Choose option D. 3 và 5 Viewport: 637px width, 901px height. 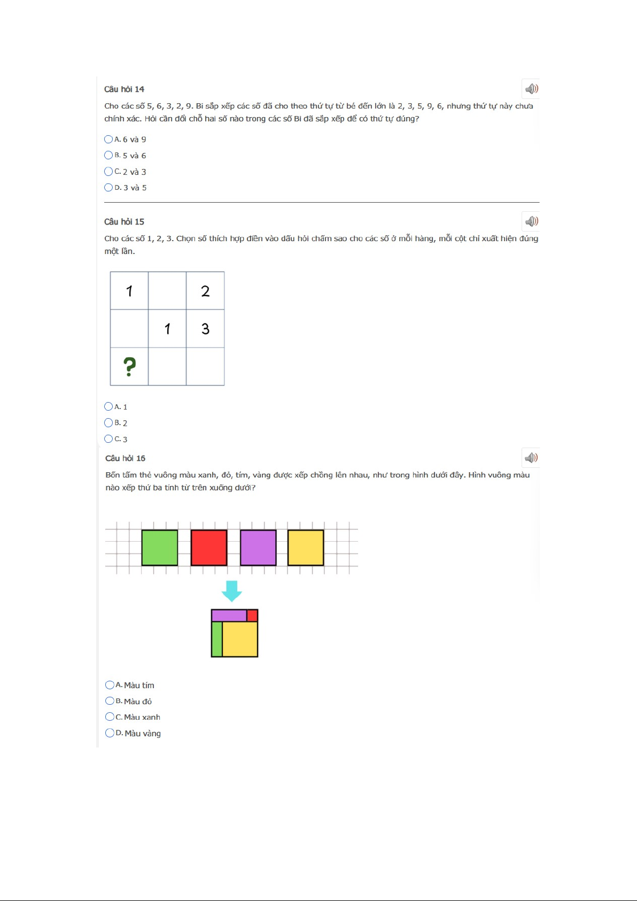(x=108, y=188)
